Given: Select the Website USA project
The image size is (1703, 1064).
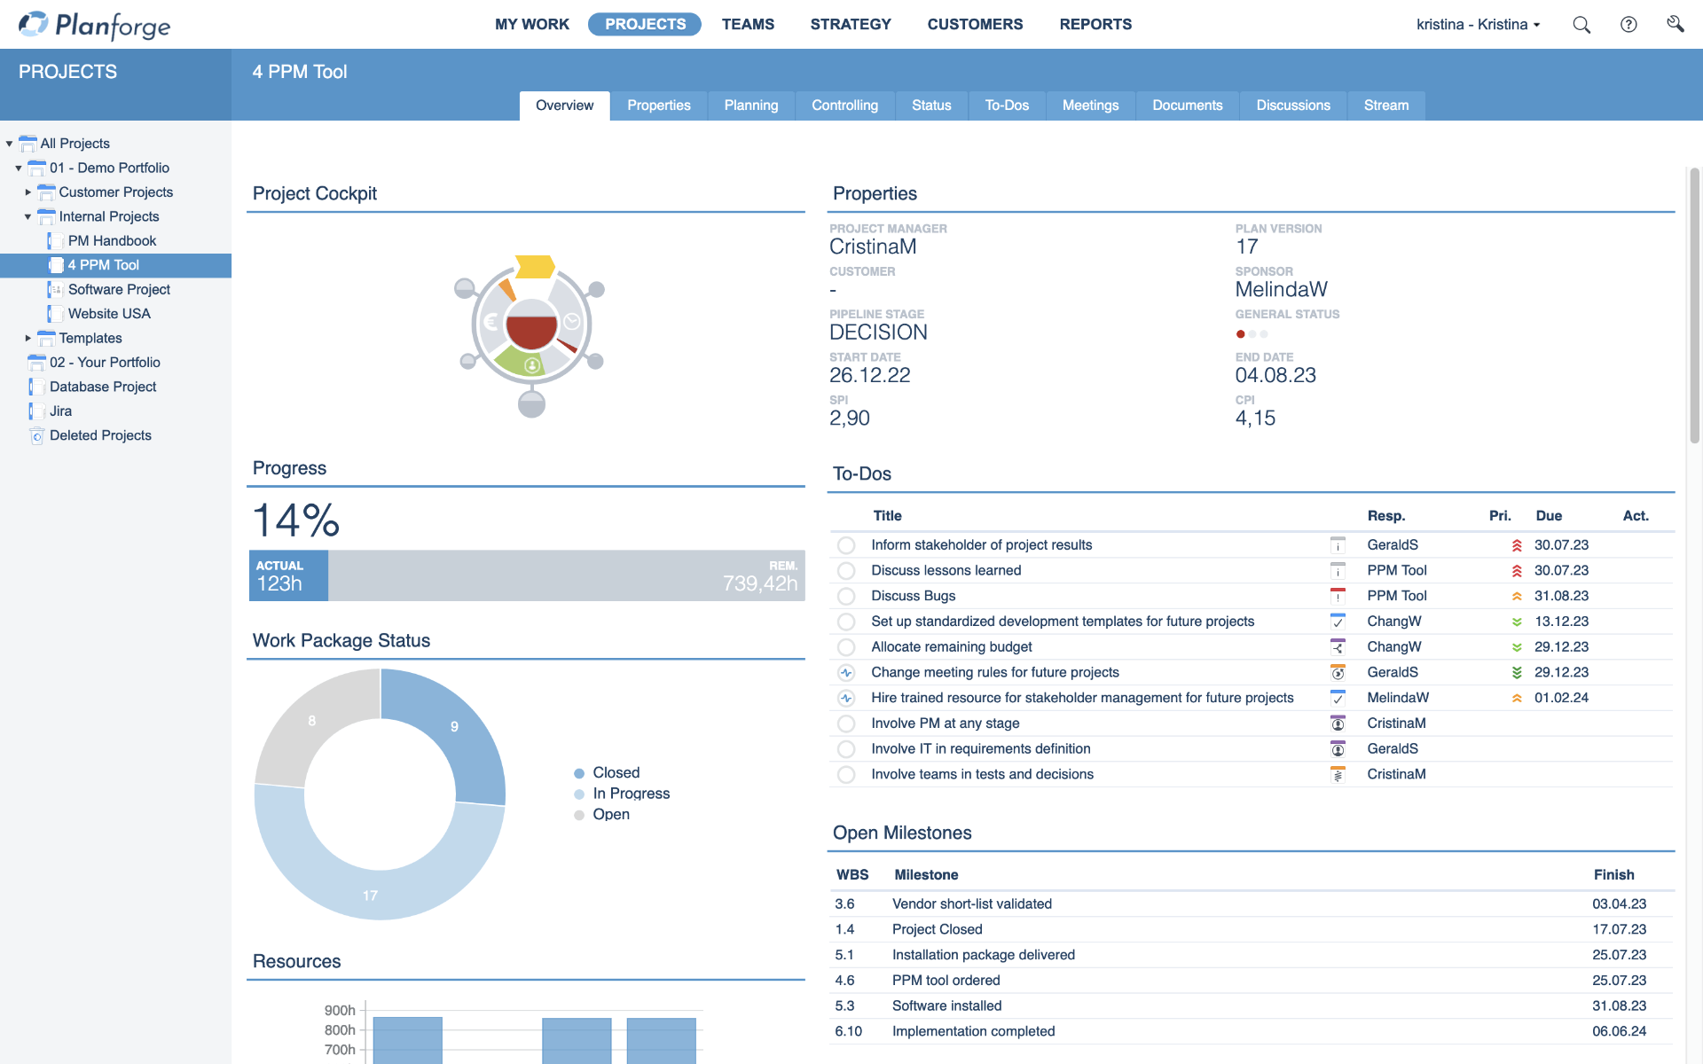Looking at the screenshot, I should [109, 314].
